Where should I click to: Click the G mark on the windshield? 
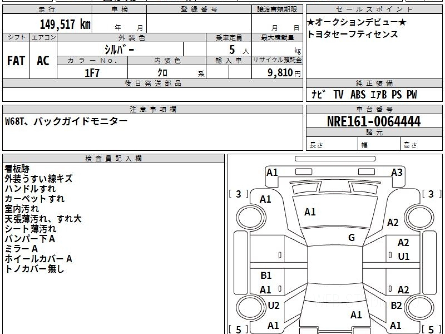[352, 238]
